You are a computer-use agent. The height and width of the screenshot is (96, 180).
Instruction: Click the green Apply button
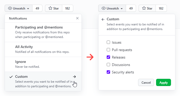click(164, 82)
